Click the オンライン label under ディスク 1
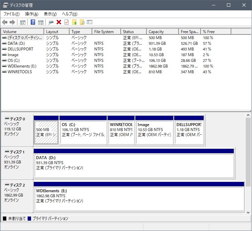Image resolution: width=252 pixels, height=231 pixels. click(x=11, y=167)
